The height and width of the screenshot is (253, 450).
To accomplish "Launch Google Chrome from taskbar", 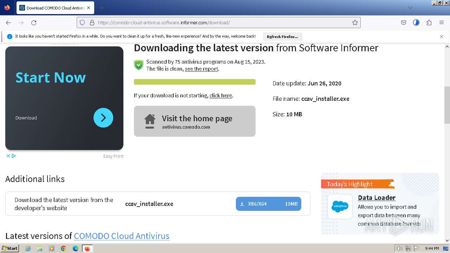I will click(64, 248).
